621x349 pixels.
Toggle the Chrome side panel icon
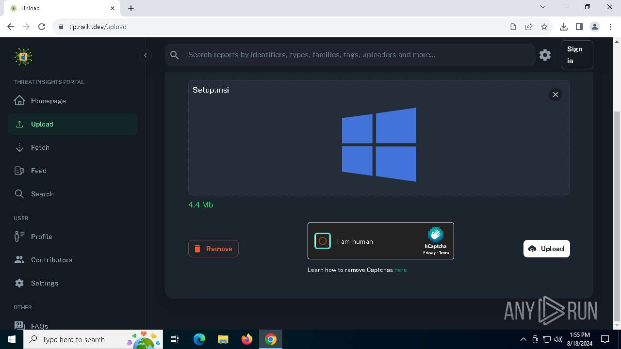point(579,27)
